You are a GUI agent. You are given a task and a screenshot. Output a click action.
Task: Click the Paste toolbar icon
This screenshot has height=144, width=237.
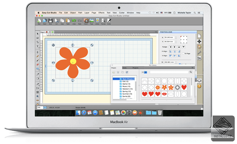tap(68, 21)
